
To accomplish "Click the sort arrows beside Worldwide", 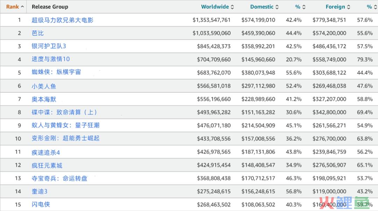I will [x=232, y=7].
